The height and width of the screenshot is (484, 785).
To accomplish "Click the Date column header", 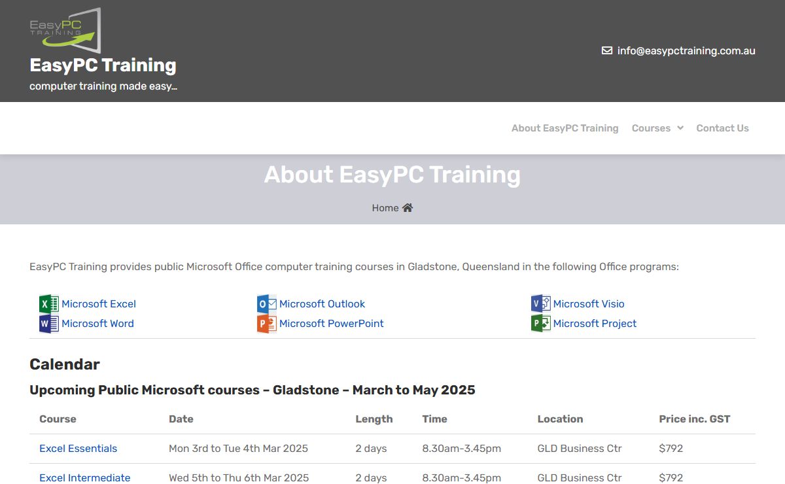I will (x=181, y=419).
